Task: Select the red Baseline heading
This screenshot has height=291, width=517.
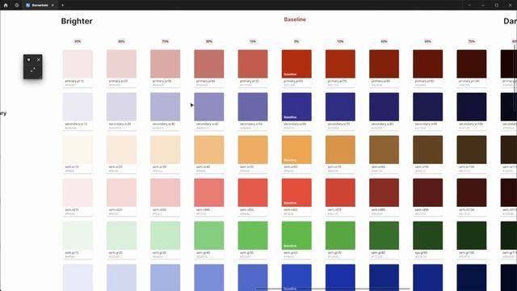Action: pyautogui.click(x=295, y=19)
